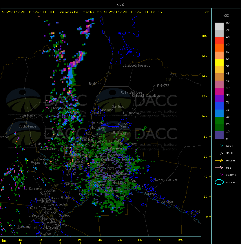The width and height of the screenshot is (241, 244).
Task: Click the 'C_Chilenos' map label
Action: (x=28, y=126)
